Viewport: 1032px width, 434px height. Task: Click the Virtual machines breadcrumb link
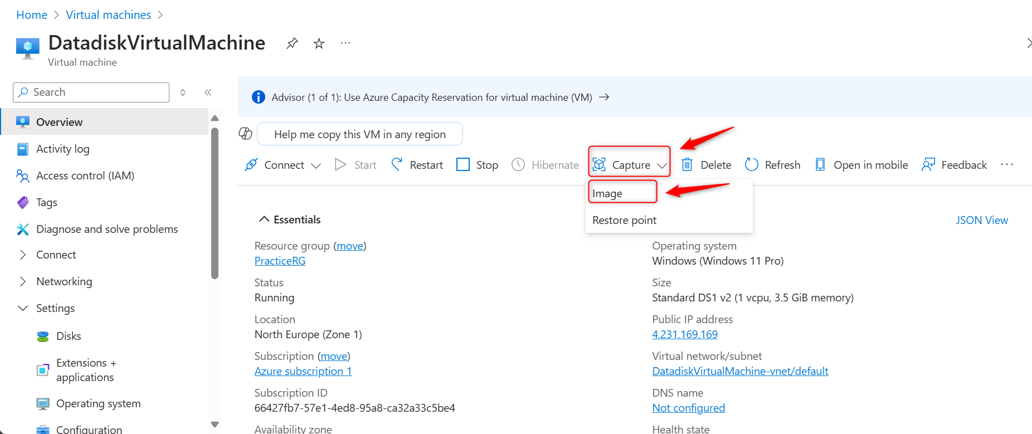pos(109,15)
